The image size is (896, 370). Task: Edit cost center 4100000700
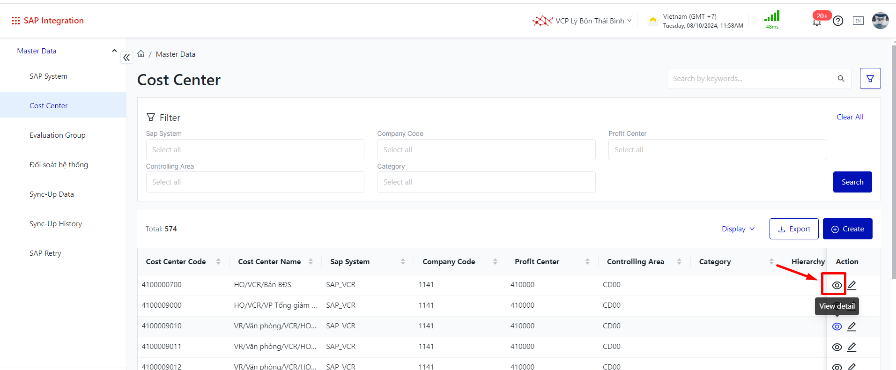(x=852, y=285)
